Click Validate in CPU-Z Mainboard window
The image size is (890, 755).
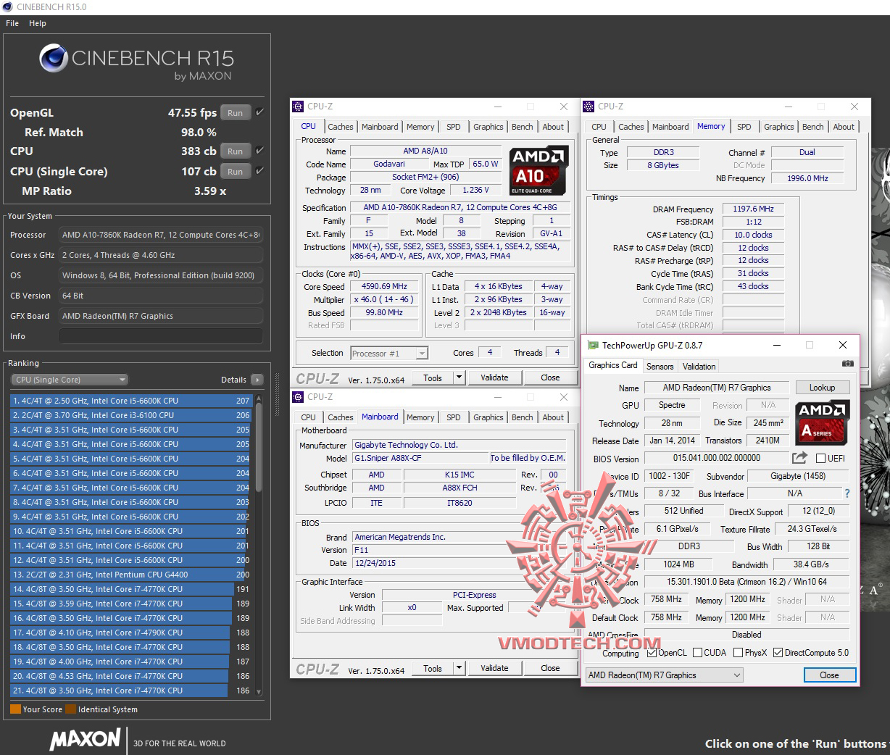494,668
